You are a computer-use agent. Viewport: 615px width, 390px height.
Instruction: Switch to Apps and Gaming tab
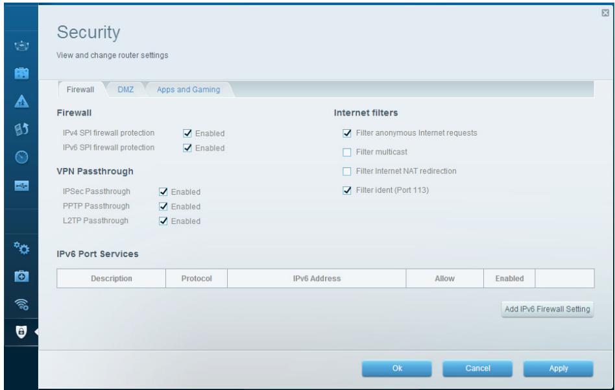189,90
